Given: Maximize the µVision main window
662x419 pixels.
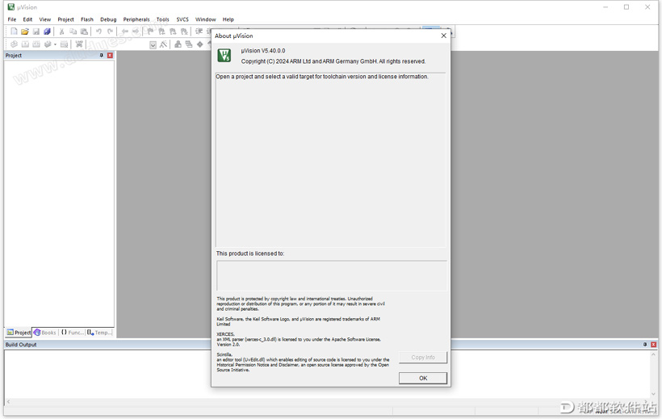Looking at the screenshot, I should click(x=626, y=7).
